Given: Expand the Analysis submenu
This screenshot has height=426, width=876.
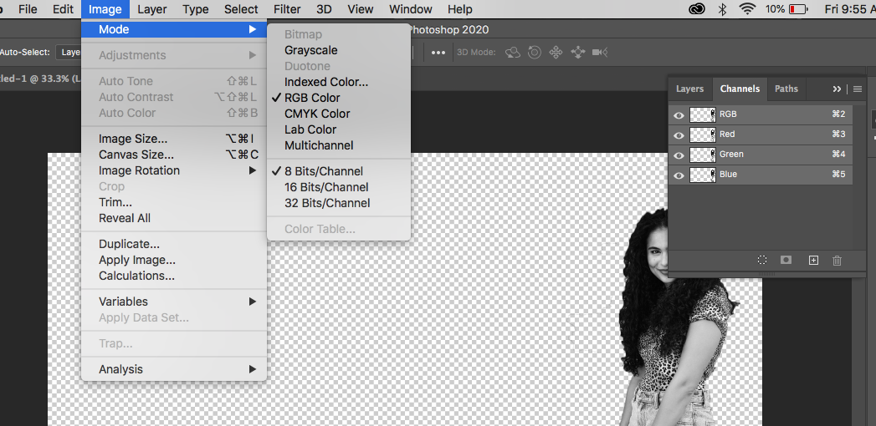Looking at the screenshot, I should click(253, 369).
